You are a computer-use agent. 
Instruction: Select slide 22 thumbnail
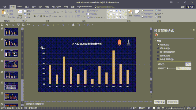pos(11,86)
